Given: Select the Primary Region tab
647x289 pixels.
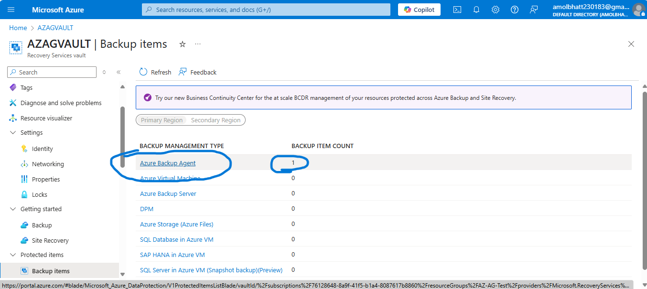Looking at the screenshot, I should (x=162, y=120).
